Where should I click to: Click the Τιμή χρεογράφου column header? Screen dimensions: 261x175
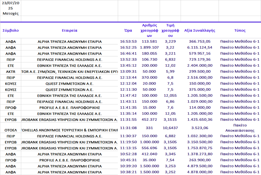click(170, 30)
